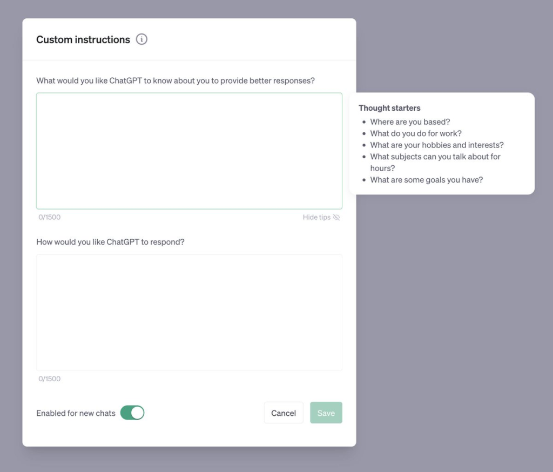Click the Save button

pos(326,413)
